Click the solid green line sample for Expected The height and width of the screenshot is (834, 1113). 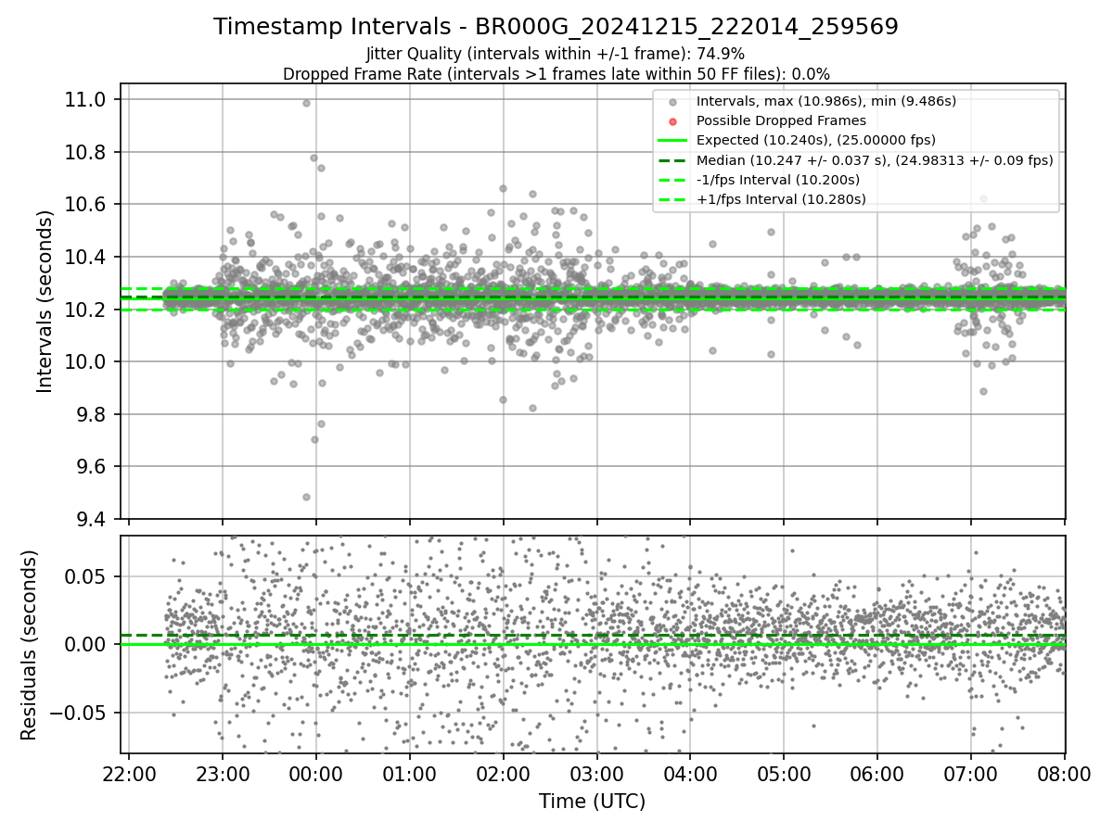coord(672,141)
